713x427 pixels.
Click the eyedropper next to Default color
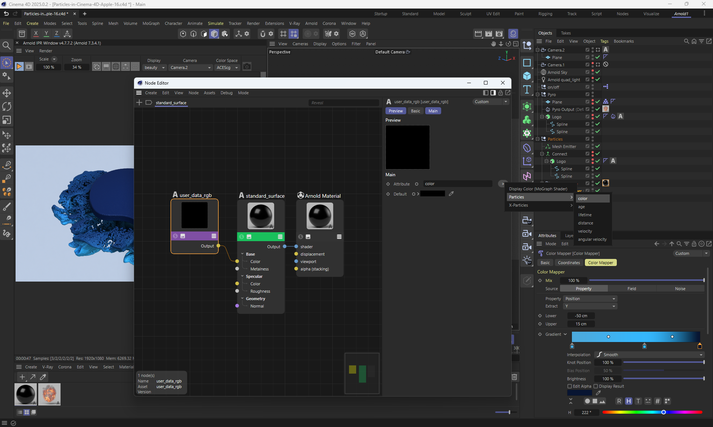coord(451,194)
